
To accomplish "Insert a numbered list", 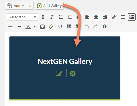I will point(70,17).
